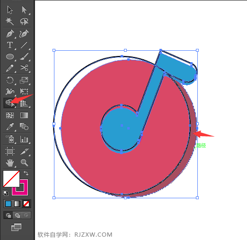Choose the Gradient tool
This screenshot has width=247, height=240.
tap(24, 115)
